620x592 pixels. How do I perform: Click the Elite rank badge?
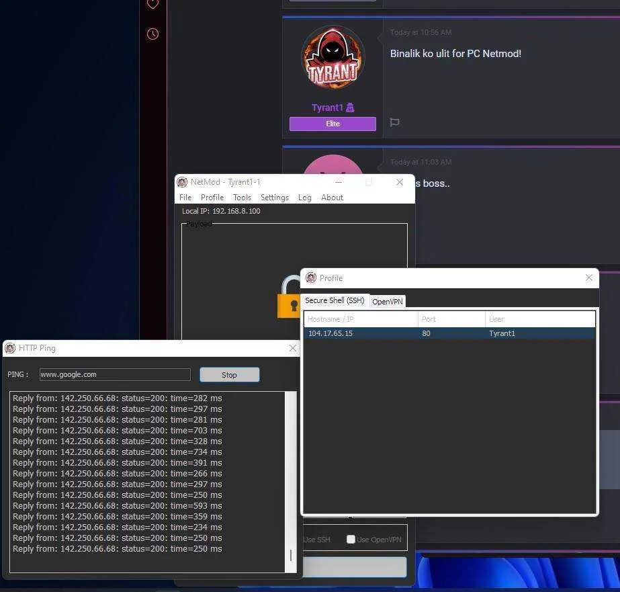[333, 124]
